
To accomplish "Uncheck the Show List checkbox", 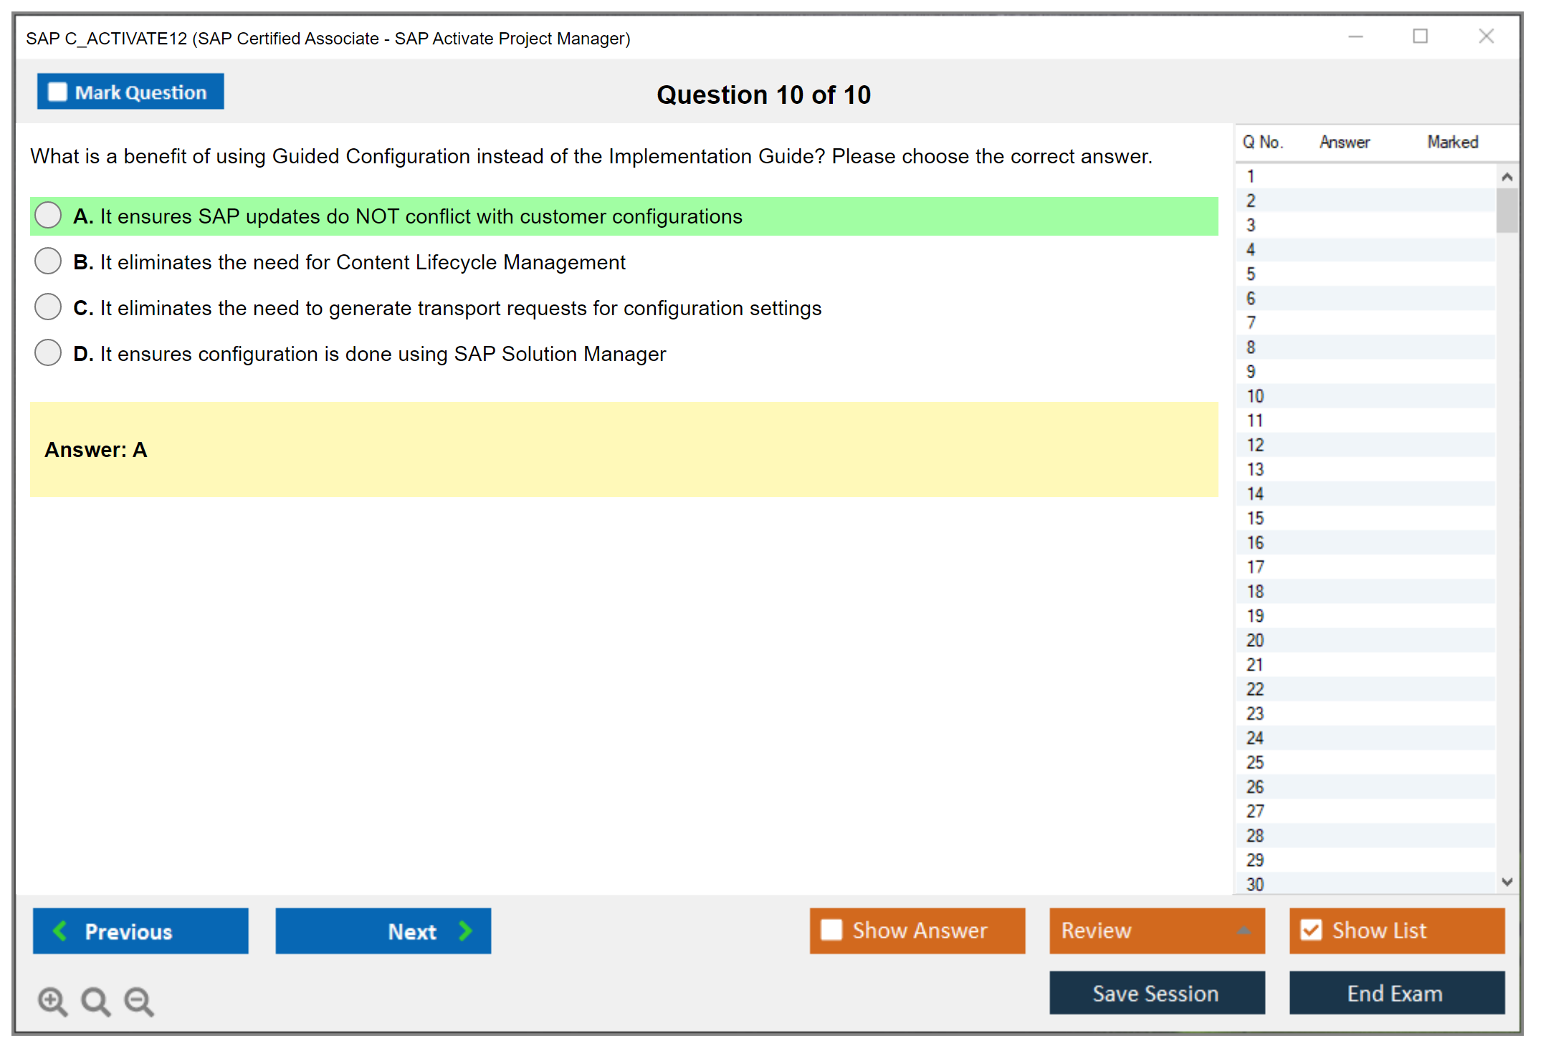I will (1311, 930).
